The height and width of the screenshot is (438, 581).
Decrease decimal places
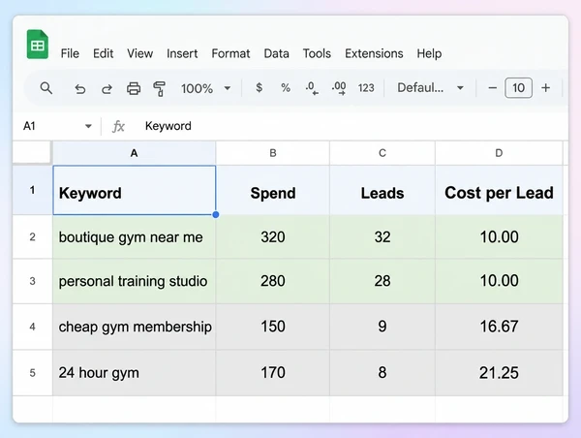(312, 88)
